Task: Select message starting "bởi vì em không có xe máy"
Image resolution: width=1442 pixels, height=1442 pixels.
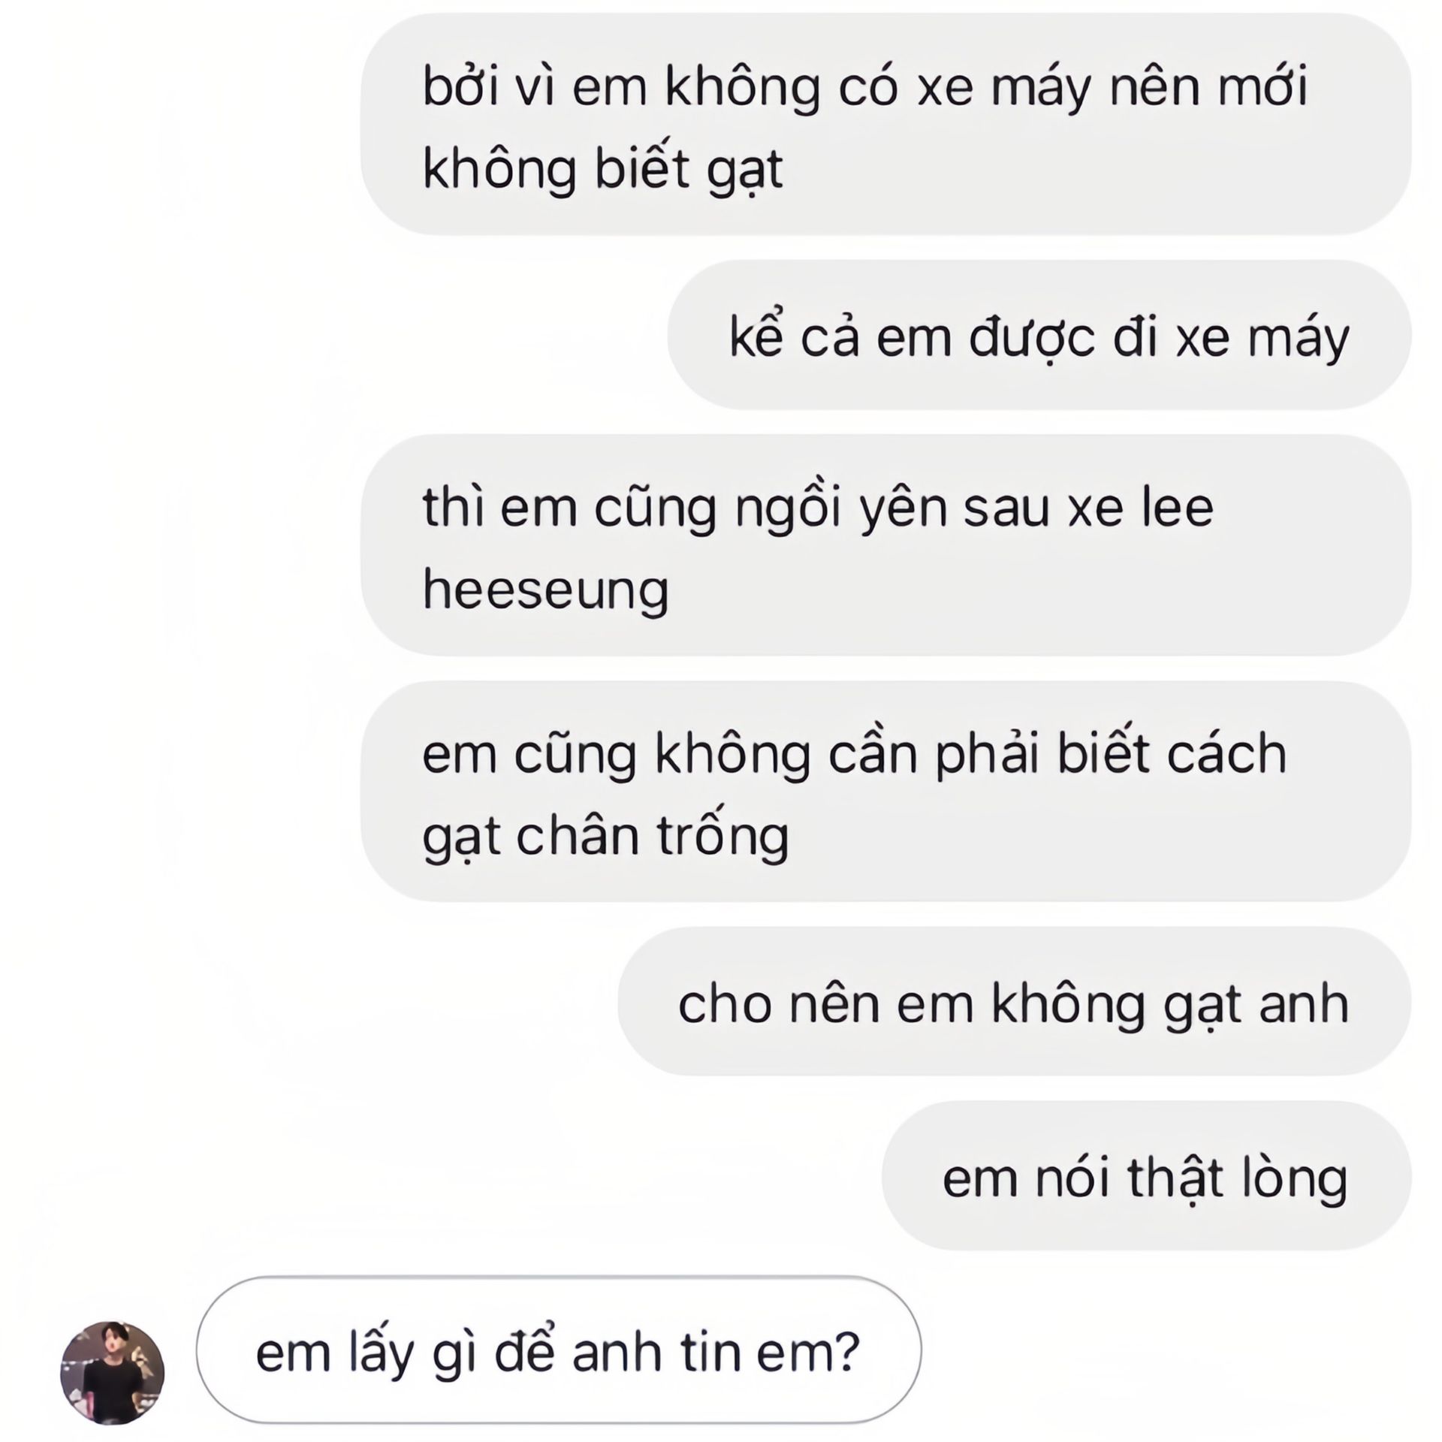Action: click(886, 124)
